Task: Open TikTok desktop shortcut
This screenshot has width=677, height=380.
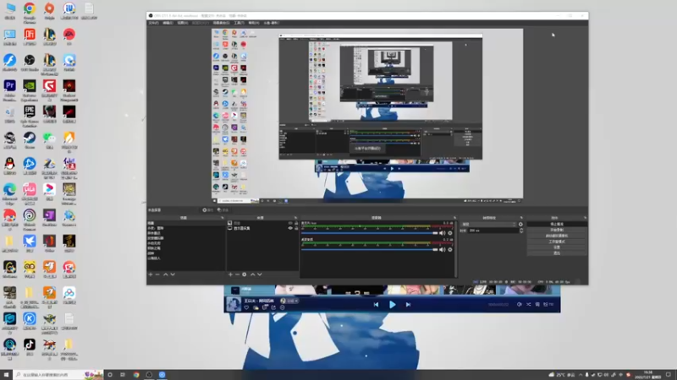Action: 30,347
